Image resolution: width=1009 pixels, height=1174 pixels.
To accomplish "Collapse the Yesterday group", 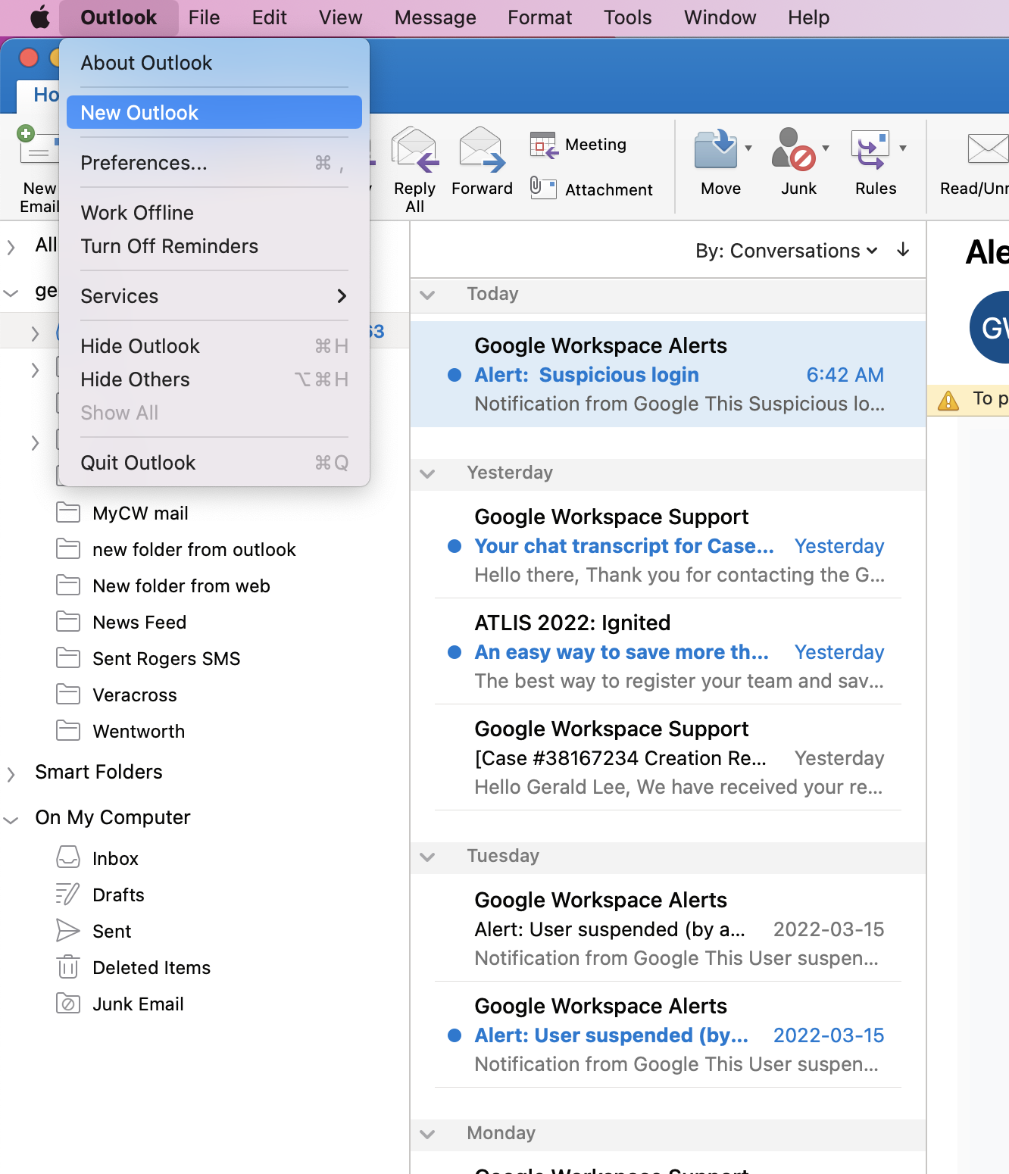I will [x=428, y=473].
